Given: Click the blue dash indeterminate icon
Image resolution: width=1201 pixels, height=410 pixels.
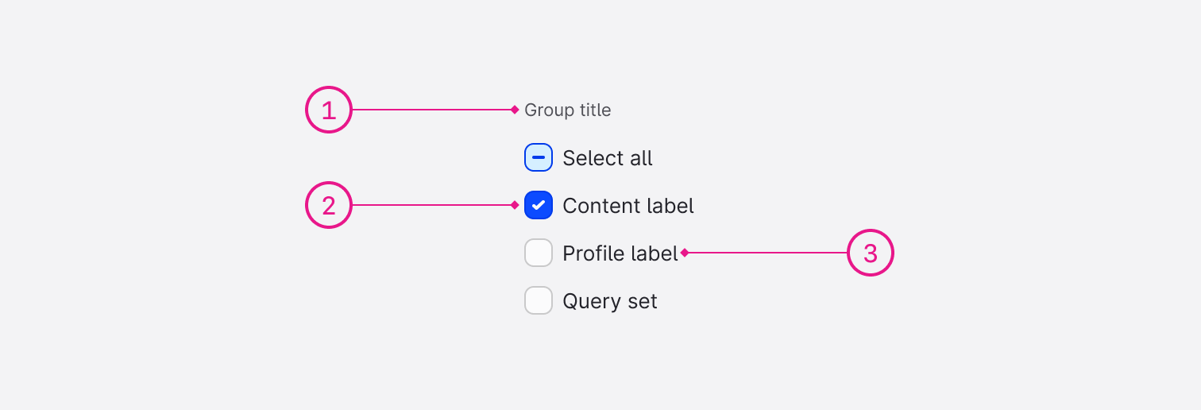Looking at the screenshot, I should click(539, 157).
